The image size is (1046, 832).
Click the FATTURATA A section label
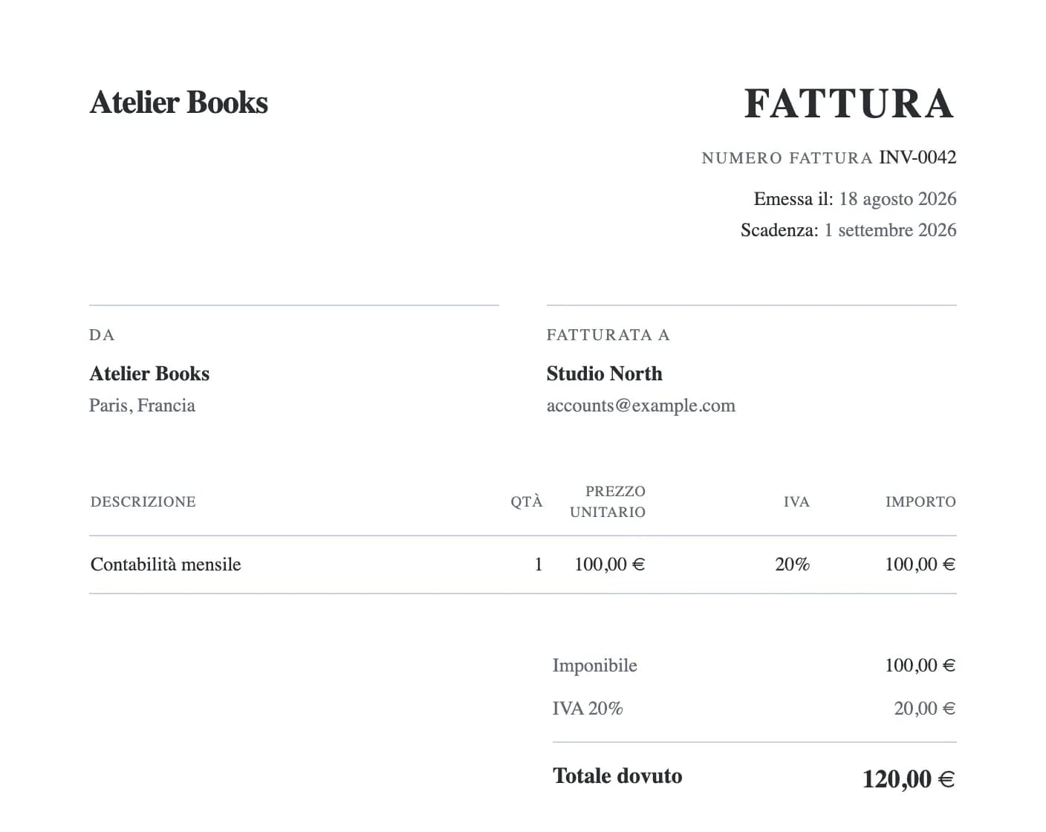[x=608, y=335]
